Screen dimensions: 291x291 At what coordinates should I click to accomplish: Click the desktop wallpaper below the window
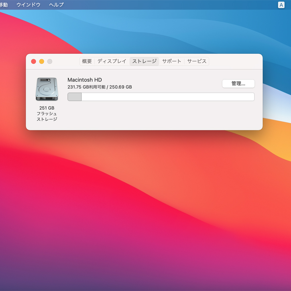145,207
